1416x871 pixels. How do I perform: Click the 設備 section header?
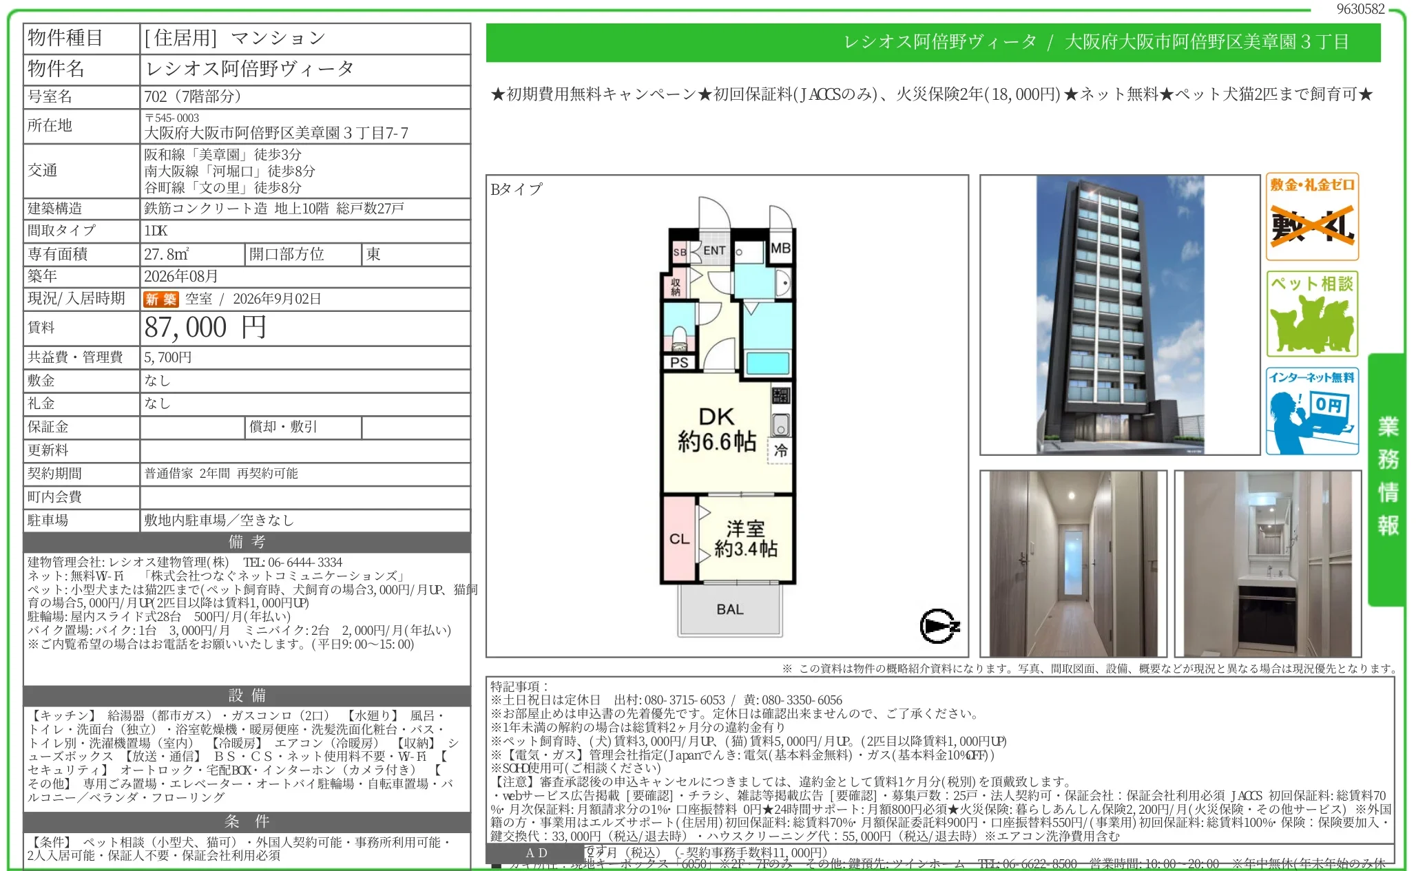click(247, 695)
